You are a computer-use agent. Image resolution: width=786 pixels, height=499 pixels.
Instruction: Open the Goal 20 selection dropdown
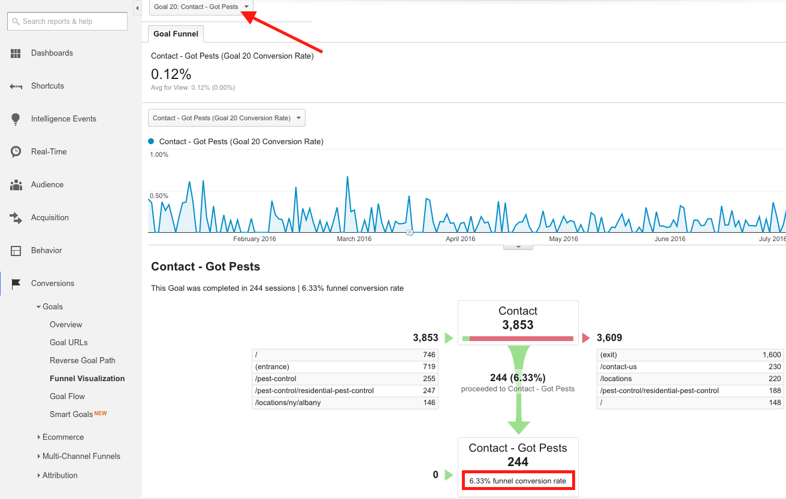(201, 7)
